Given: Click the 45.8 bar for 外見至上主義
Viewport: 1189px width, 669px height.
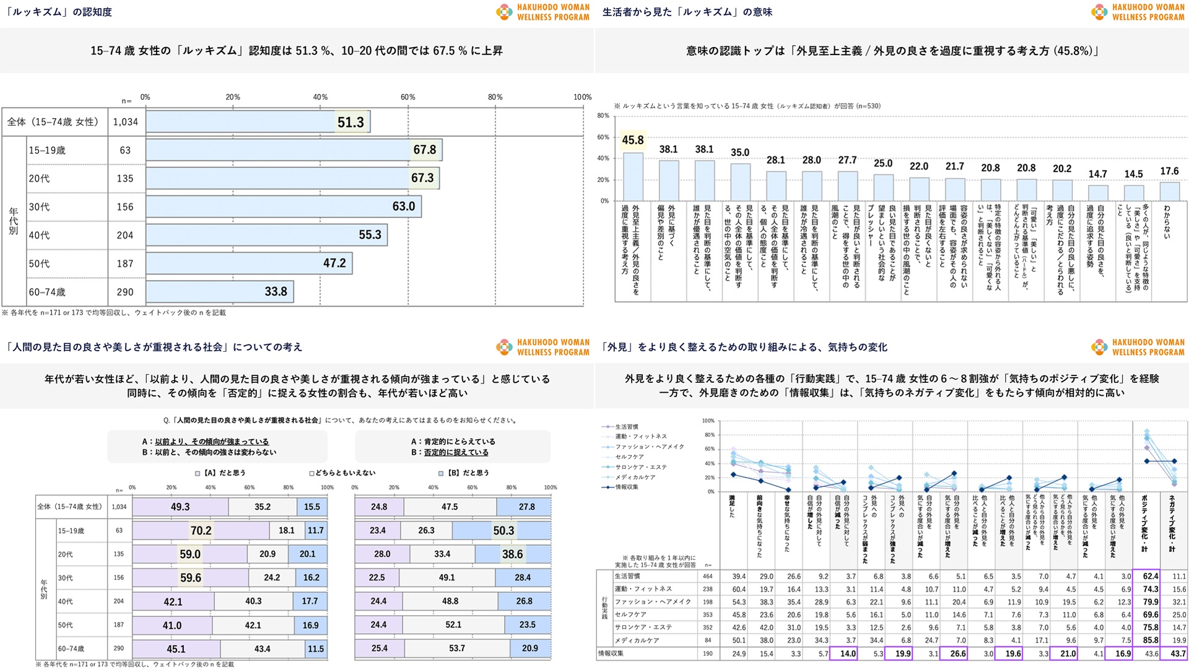Looking at the screenshot, I should click(633, 177).
